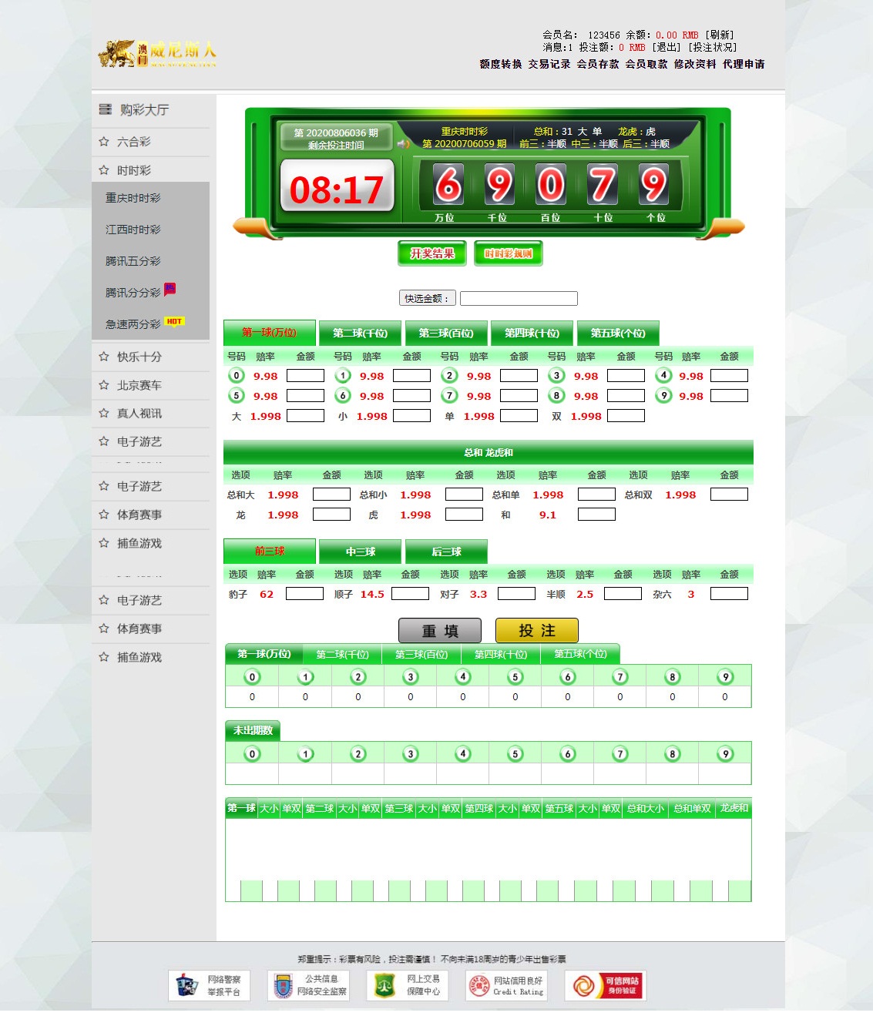Select 腾讯五分彩 in the sidebar
Screen dimensions: 873x1016
tap(133, 261)
